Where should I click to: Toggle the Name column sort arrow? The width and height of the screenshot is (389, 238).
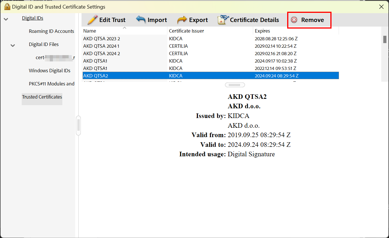(124, 28)
